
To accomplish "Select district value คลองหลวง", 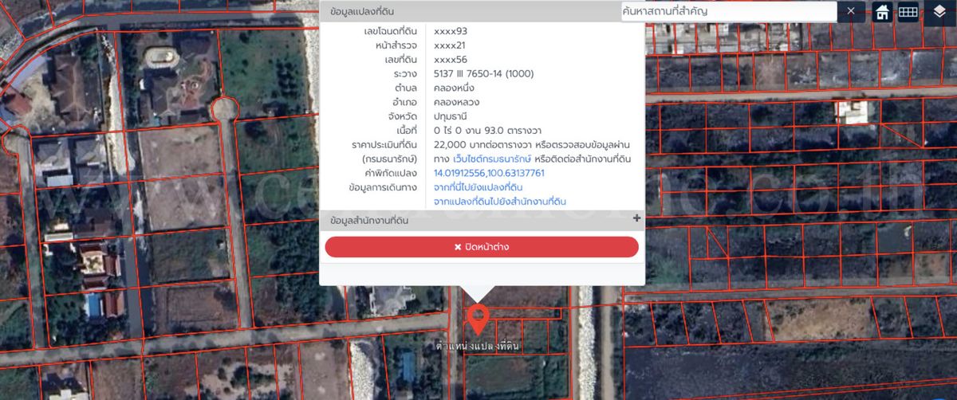I will [x=456, y=103].
